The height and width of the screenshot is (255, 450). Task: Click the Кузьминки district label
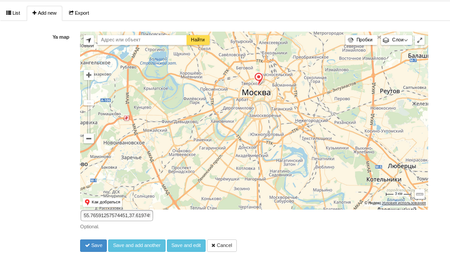(337, 148)
